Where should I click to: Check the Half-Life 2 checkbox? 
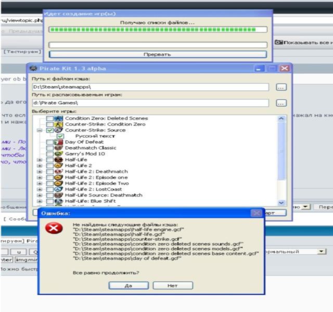pos(50,165)
